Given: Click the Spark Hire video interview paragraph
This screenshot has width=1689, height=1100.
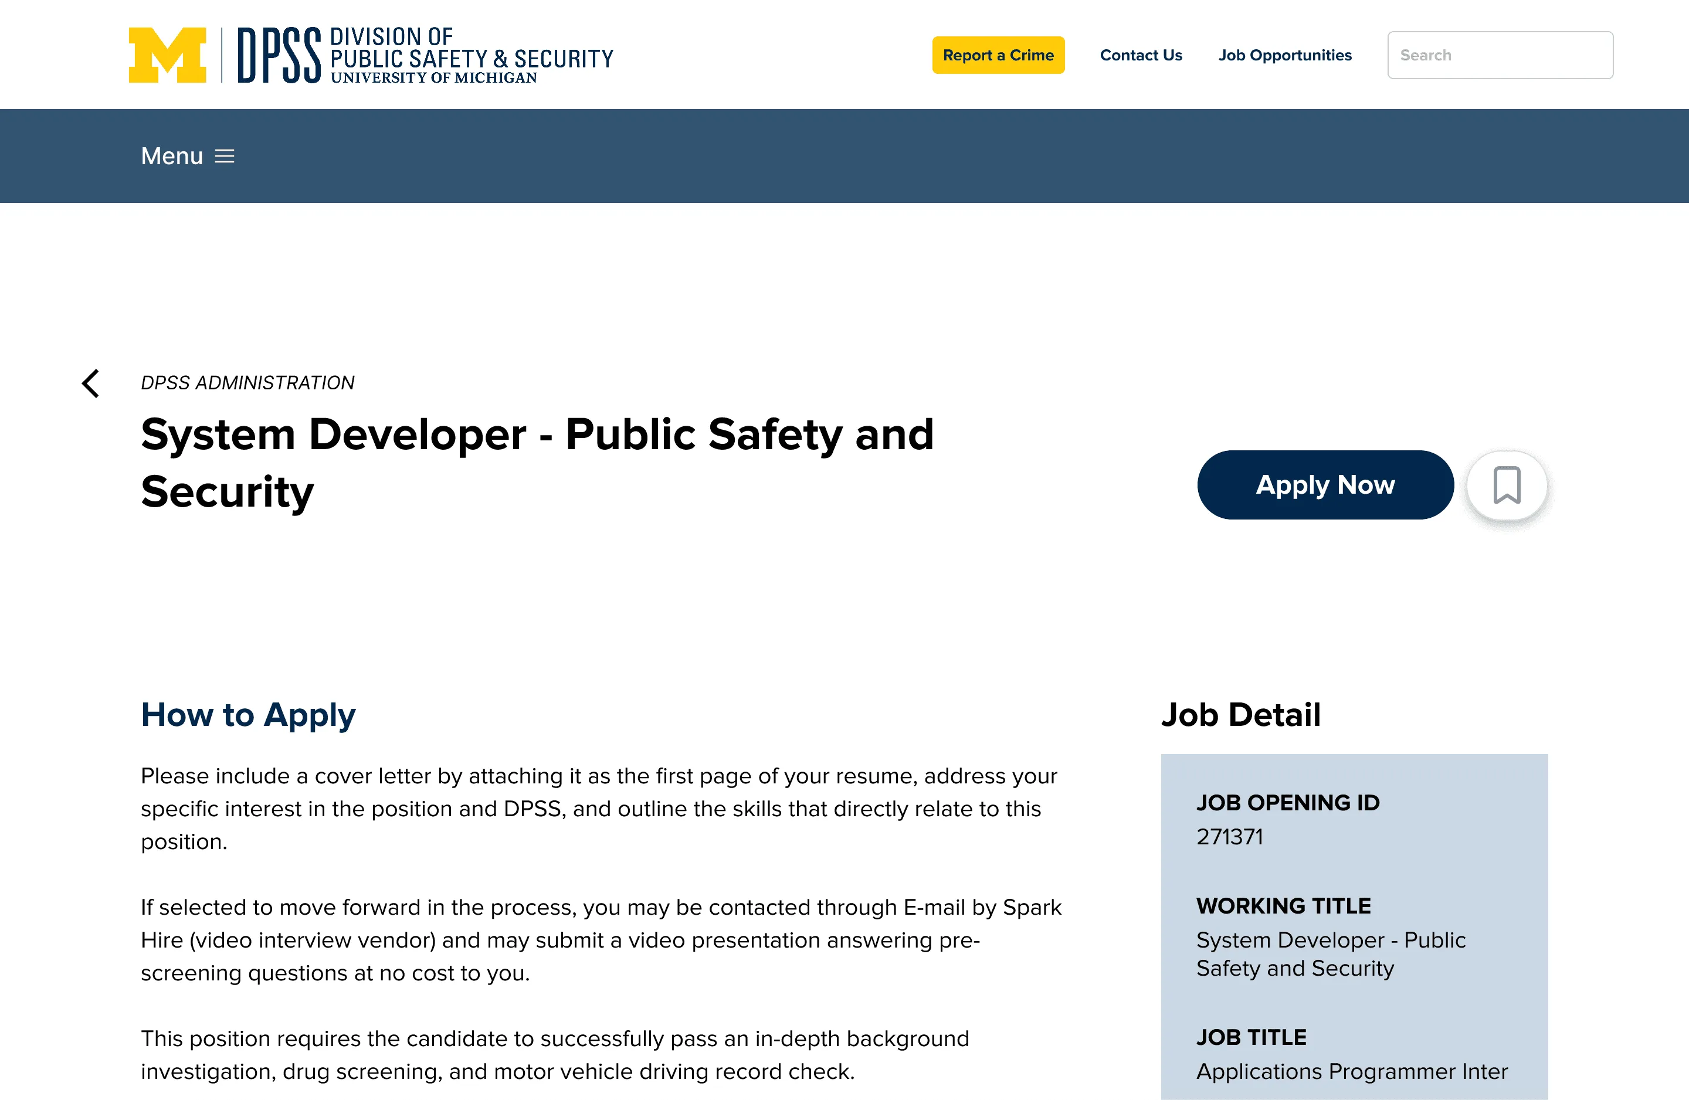Looking at the screenshot, I should click(x=601, y=941).
